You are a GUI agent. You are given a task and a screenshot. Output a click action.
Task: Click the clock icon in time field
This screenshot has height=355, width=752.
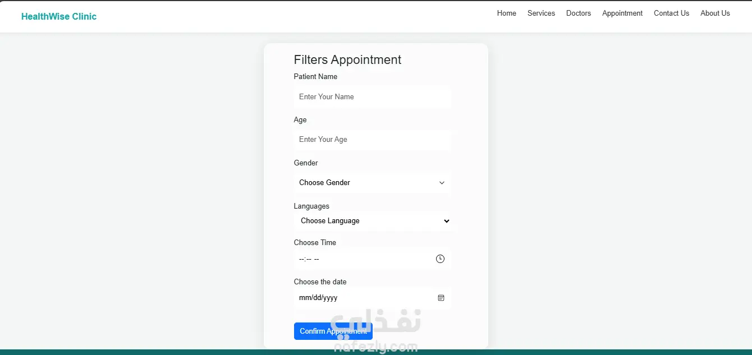click(x=440, y=259)
